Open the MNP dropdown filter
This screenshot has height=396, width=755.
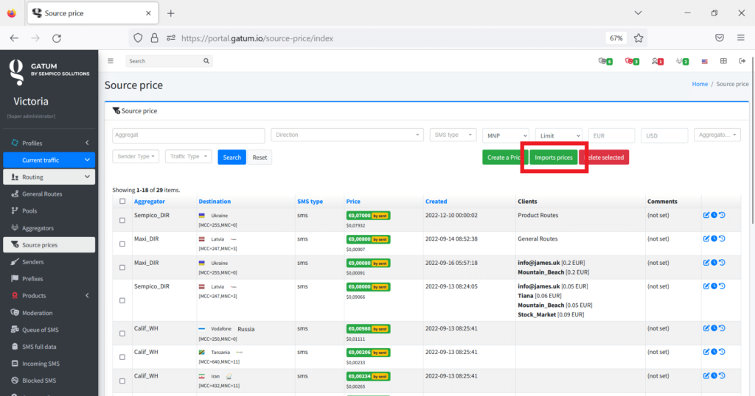506,135
